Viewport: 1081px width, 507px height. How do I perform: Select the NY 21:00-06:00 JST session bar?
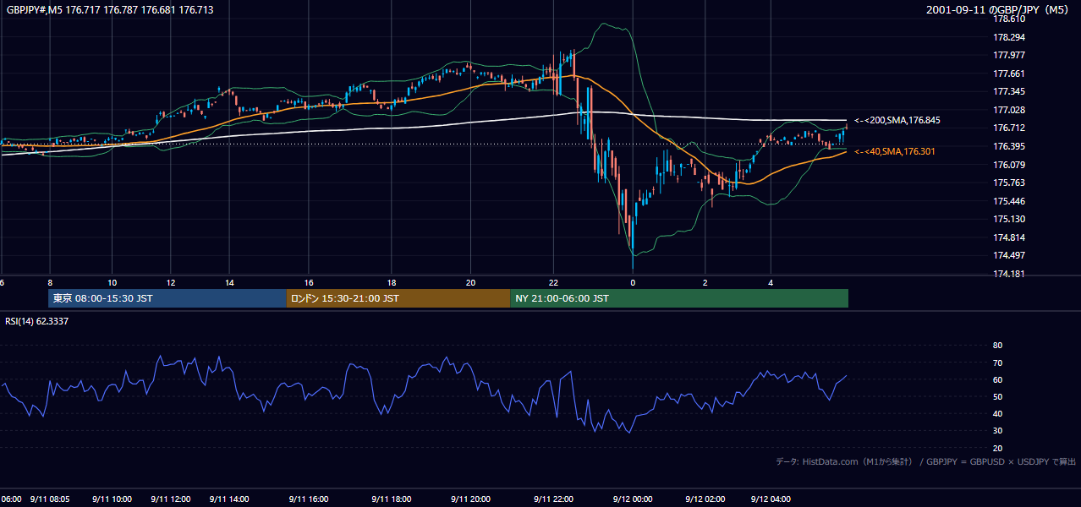click(679, 298)
